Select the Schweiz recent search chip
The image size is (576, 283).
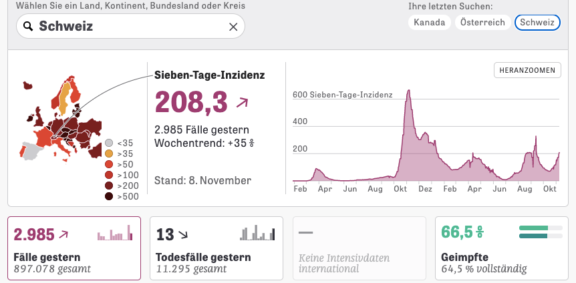pyautogui.click(x=537, y=22)
